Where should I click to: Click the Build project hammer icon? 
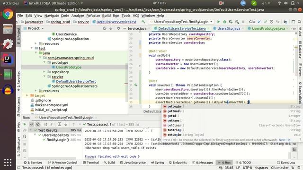click(143, 22)
